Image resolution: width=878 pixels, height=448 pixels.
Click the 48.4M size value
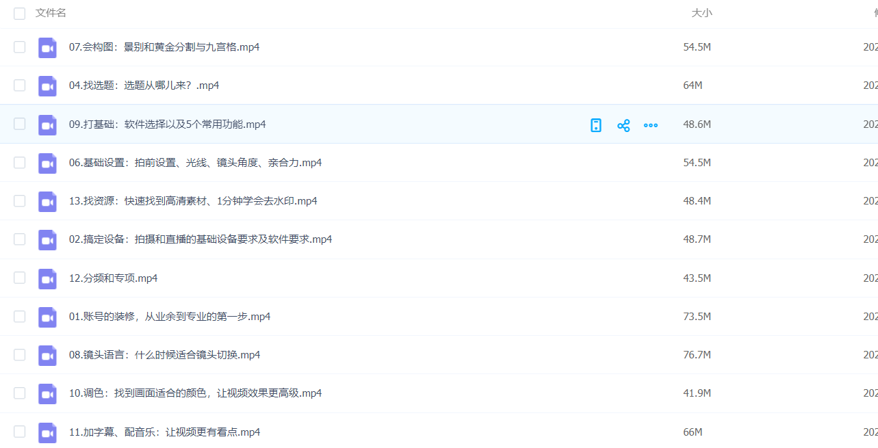[697, 201]
